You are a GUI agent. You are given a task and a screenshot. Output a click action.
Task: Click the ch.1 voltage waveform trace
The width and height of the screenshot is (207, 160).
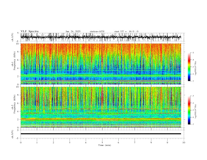tap(101, 37)
